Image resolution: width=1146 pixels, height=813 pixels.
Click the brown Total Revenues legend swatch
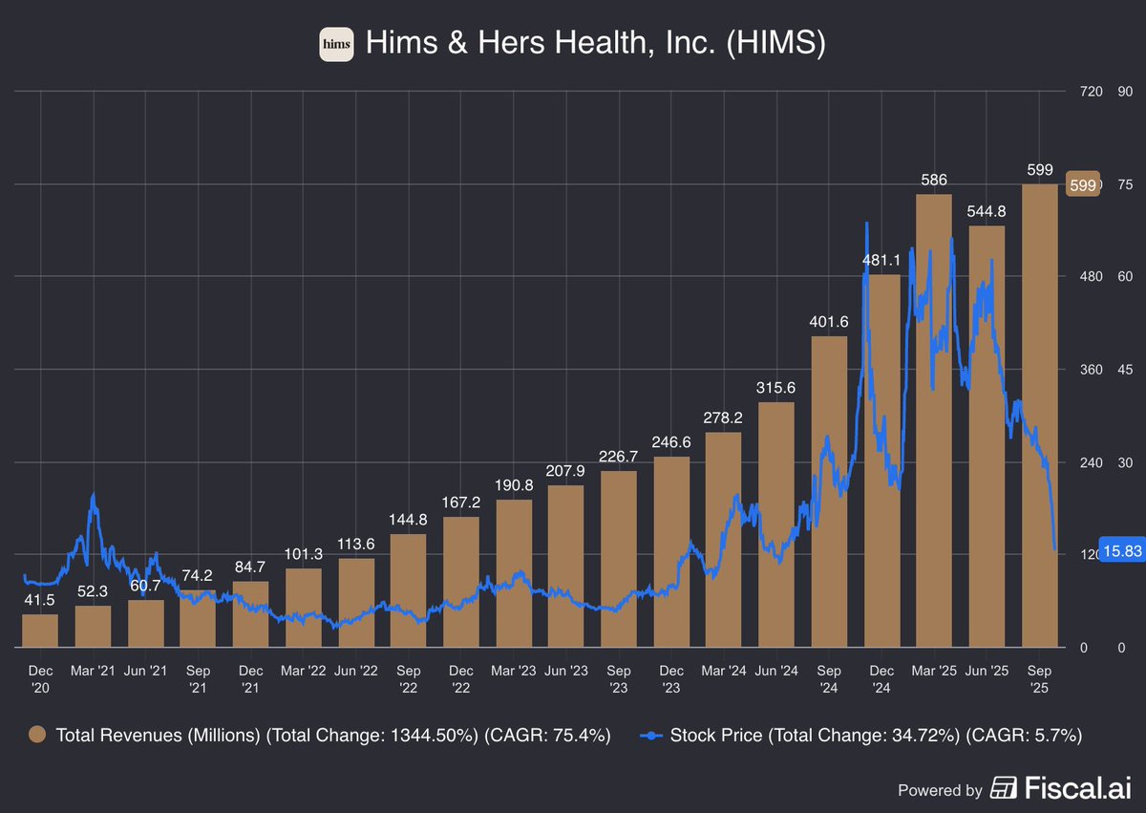37,736
